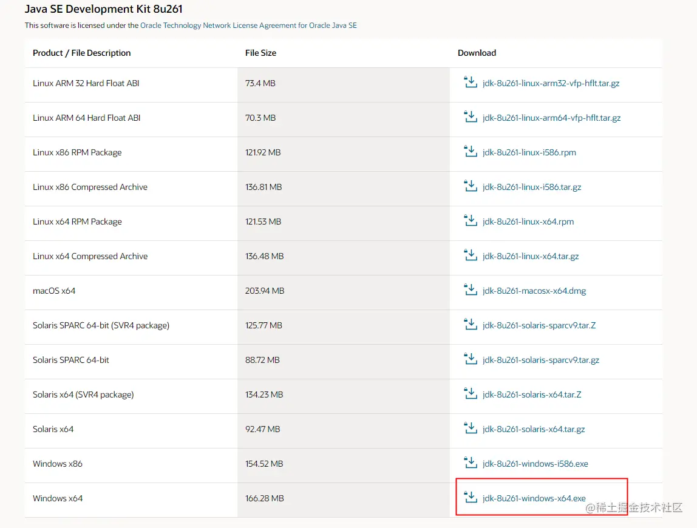Click download icon beside solaris-sparcv9.tar.gz

[x=471, y=359]
